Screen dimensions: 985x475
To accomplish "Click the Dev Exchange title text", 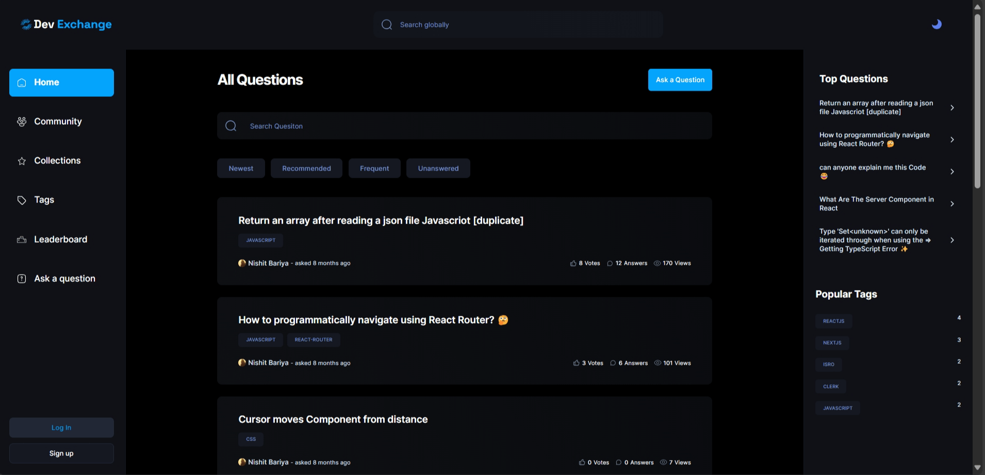I will (73, 24).
